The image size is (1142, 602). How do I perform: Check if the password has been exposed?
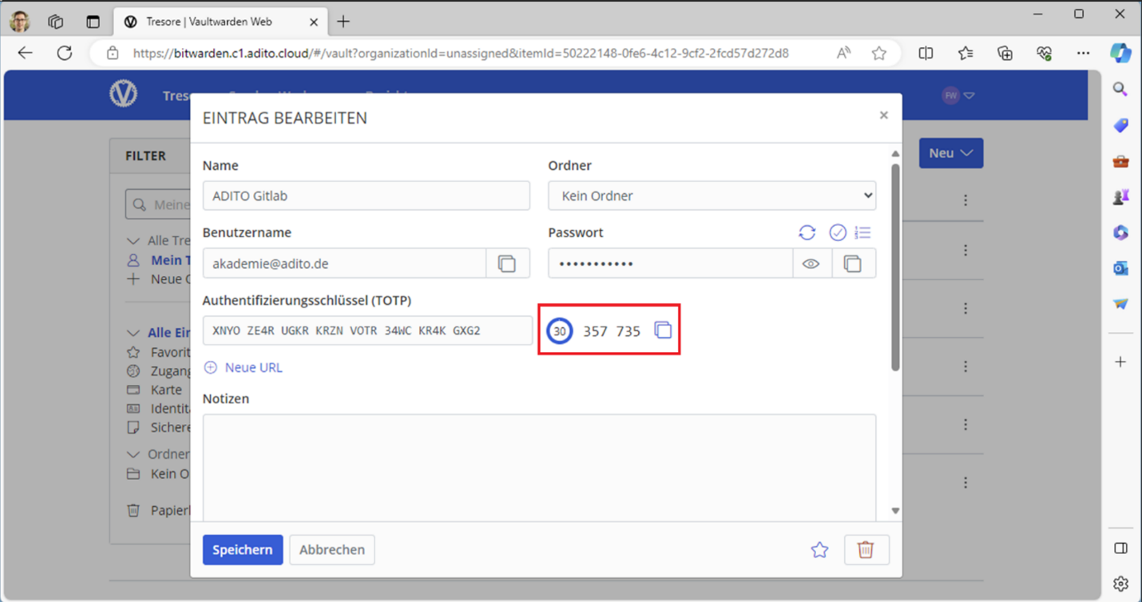837,232
